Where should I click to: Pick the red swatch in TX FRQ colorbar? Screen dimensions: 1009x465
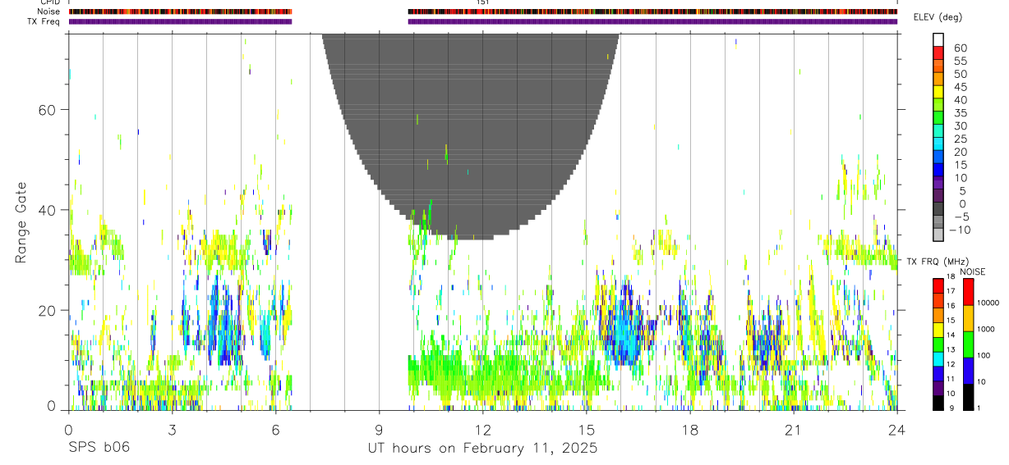point(938,285)
